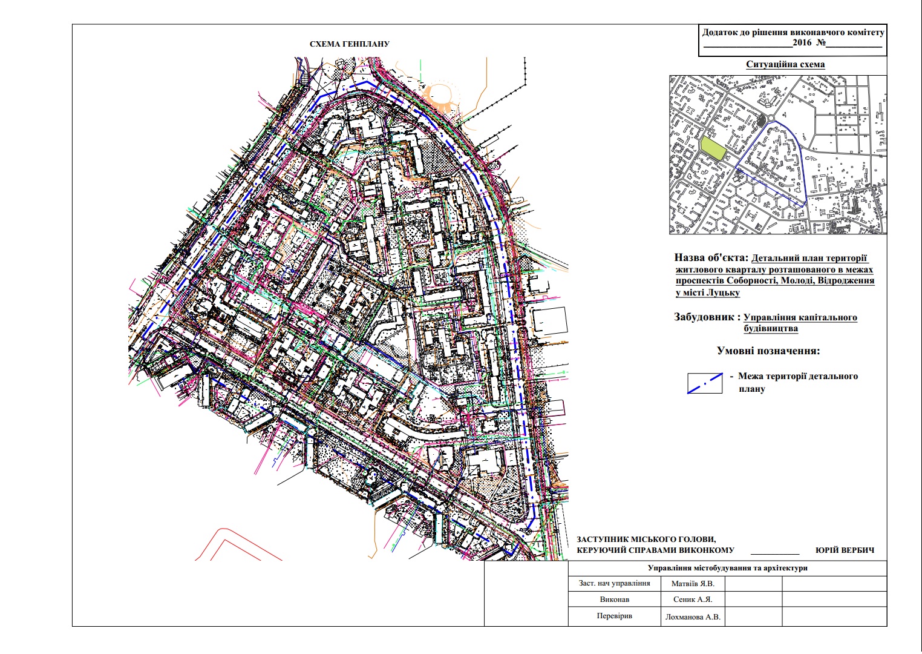
Task: Click the blue dash-dot boundary legend sample
Action: click(705, 383)
